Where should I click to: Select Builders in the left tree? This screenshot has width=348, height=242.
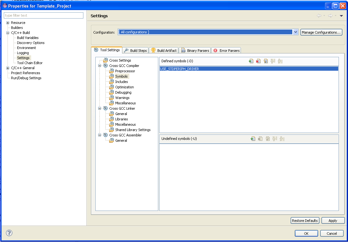17,28
